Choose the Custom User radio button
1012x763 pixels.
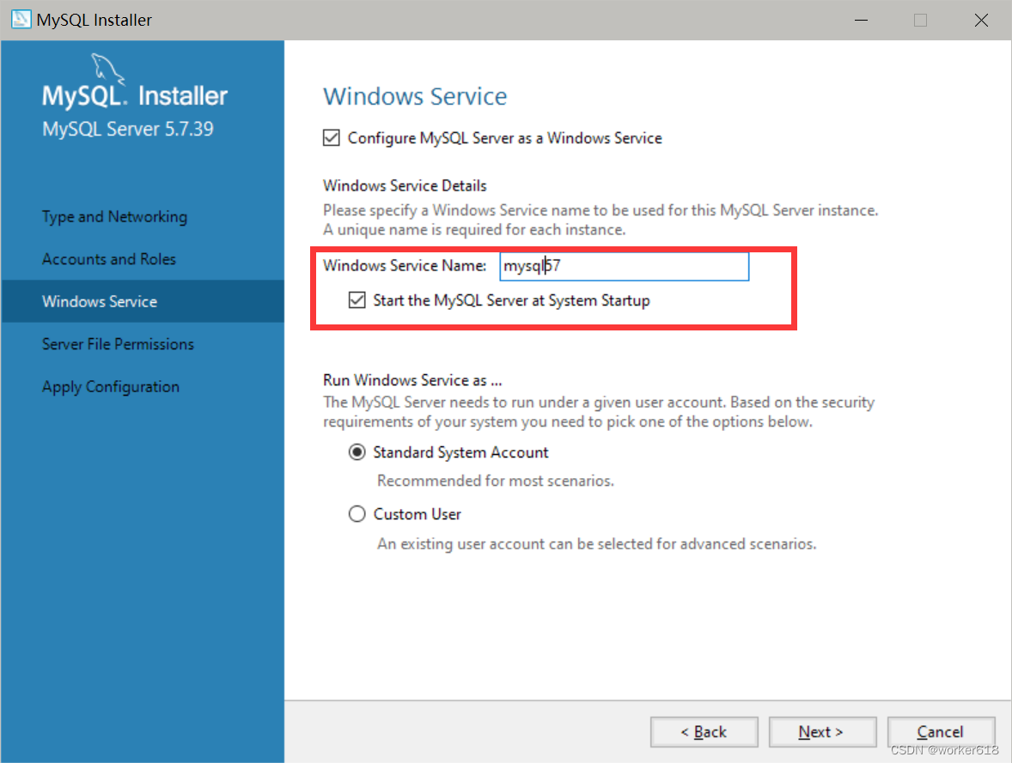point(357,514)
